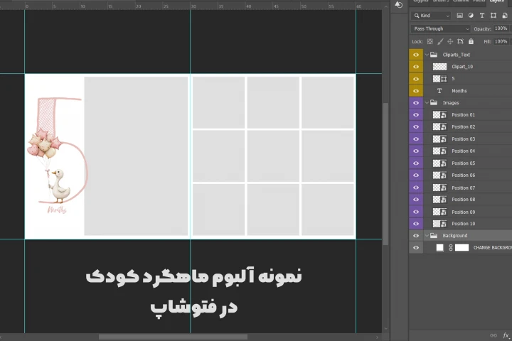
Task: Toggle visibility of CHANGE BACKGROUND layer
Action: pyautogui.click(x=416, y=248)
